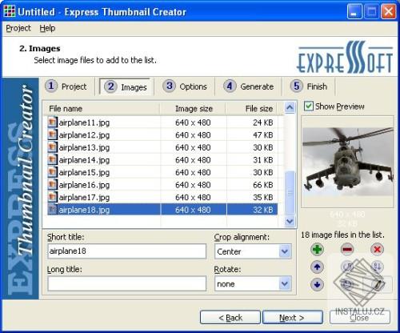400x333 pixels.
Task: Click the blue move down arrow icon
Action: coord(317,284)
